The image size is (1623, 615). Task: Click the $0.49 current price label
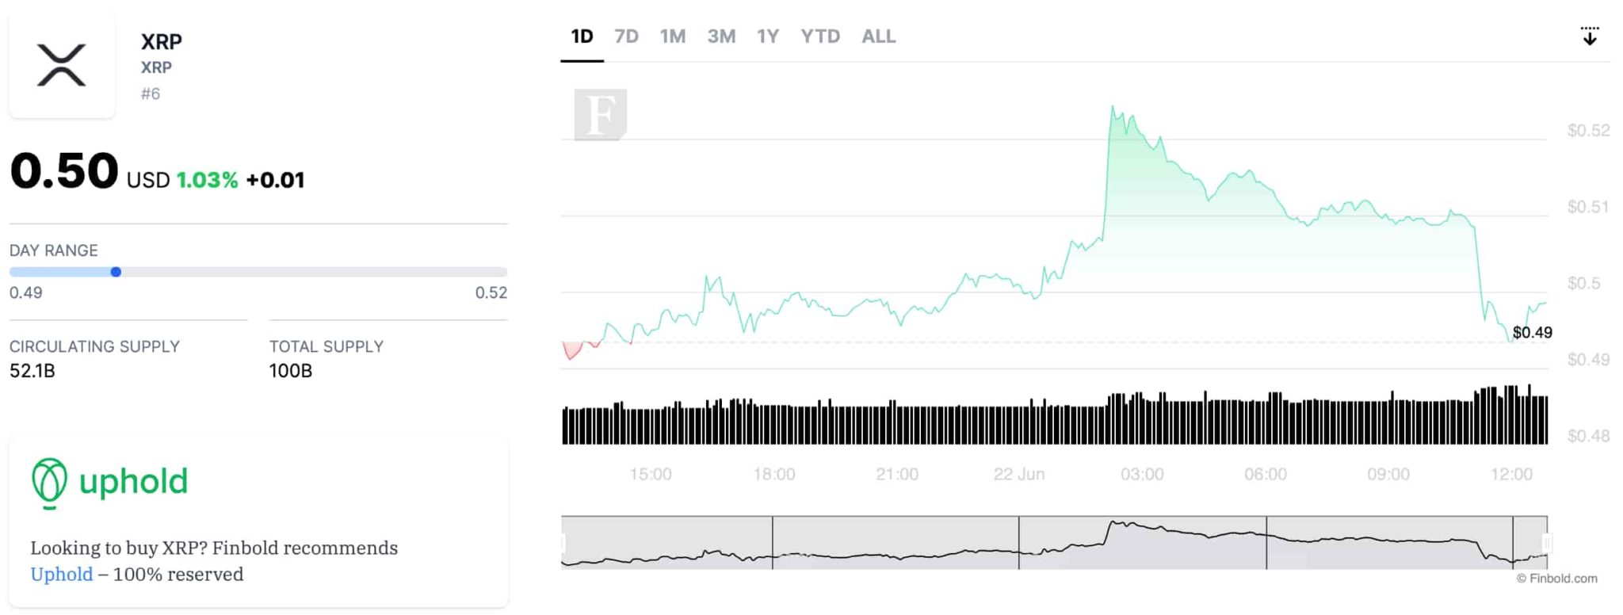[1532, 333]
